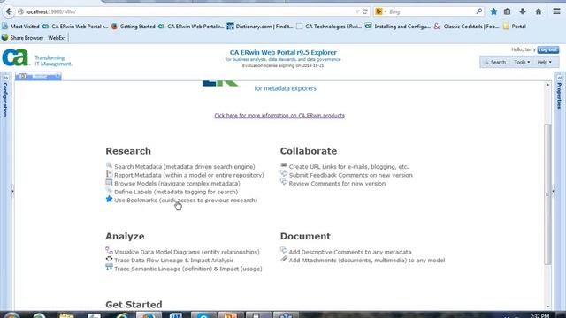
Task: Click the lineage icon beside Trace Data Flow Lineage
Action: 109,259
